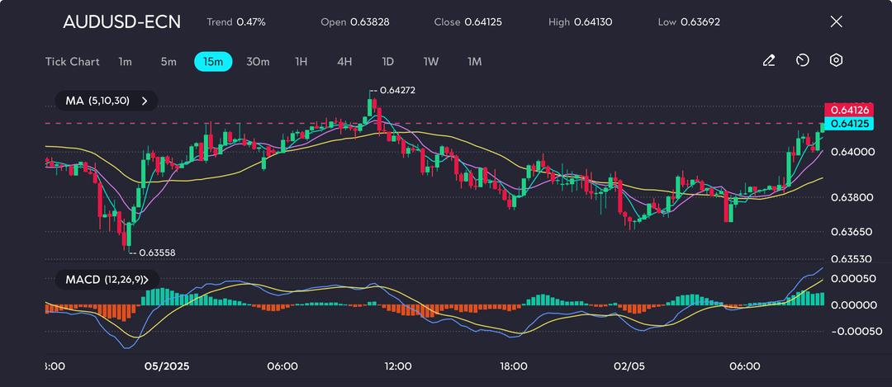Click the 0.63558 low price marker

[157, 252]
